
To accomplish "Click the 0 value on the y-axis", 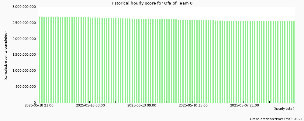I will pos(35,103).
